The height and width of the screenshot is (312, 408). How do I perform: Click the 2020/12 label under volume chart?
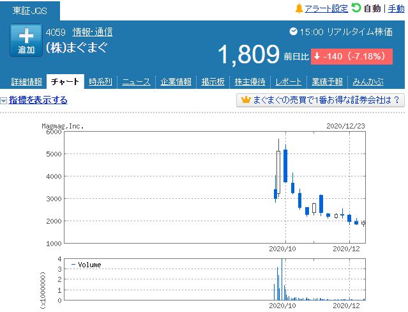click(346, 306)
